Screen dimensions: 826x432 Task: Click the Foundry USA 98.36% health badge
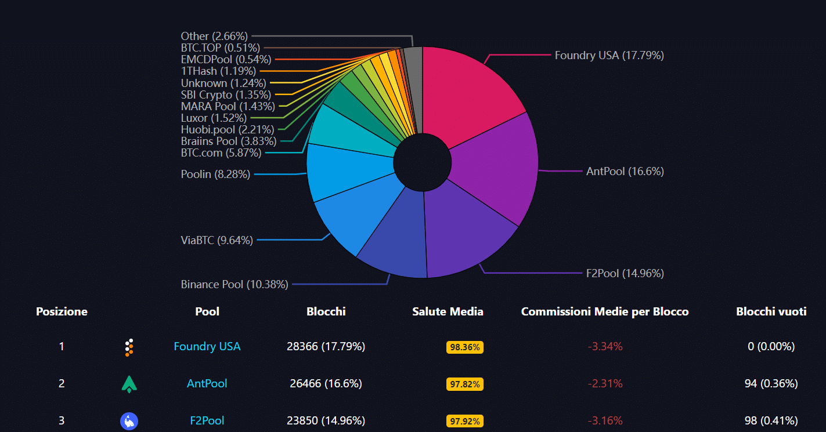click(465, 347)
